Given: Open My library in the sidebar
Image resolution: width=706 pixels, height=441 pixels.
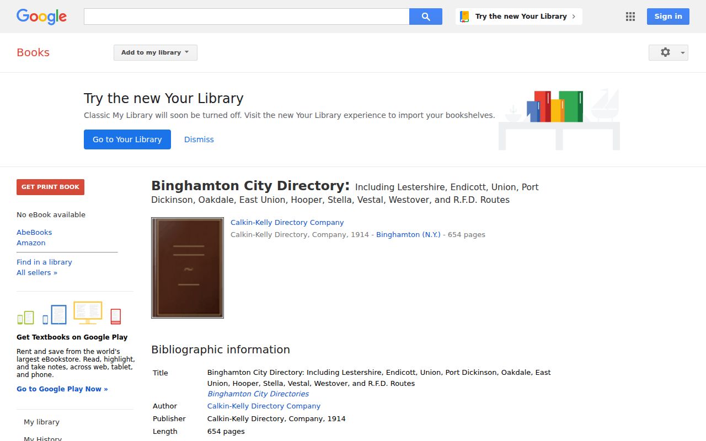Looking at the screenshot, I should click(41, 422).
